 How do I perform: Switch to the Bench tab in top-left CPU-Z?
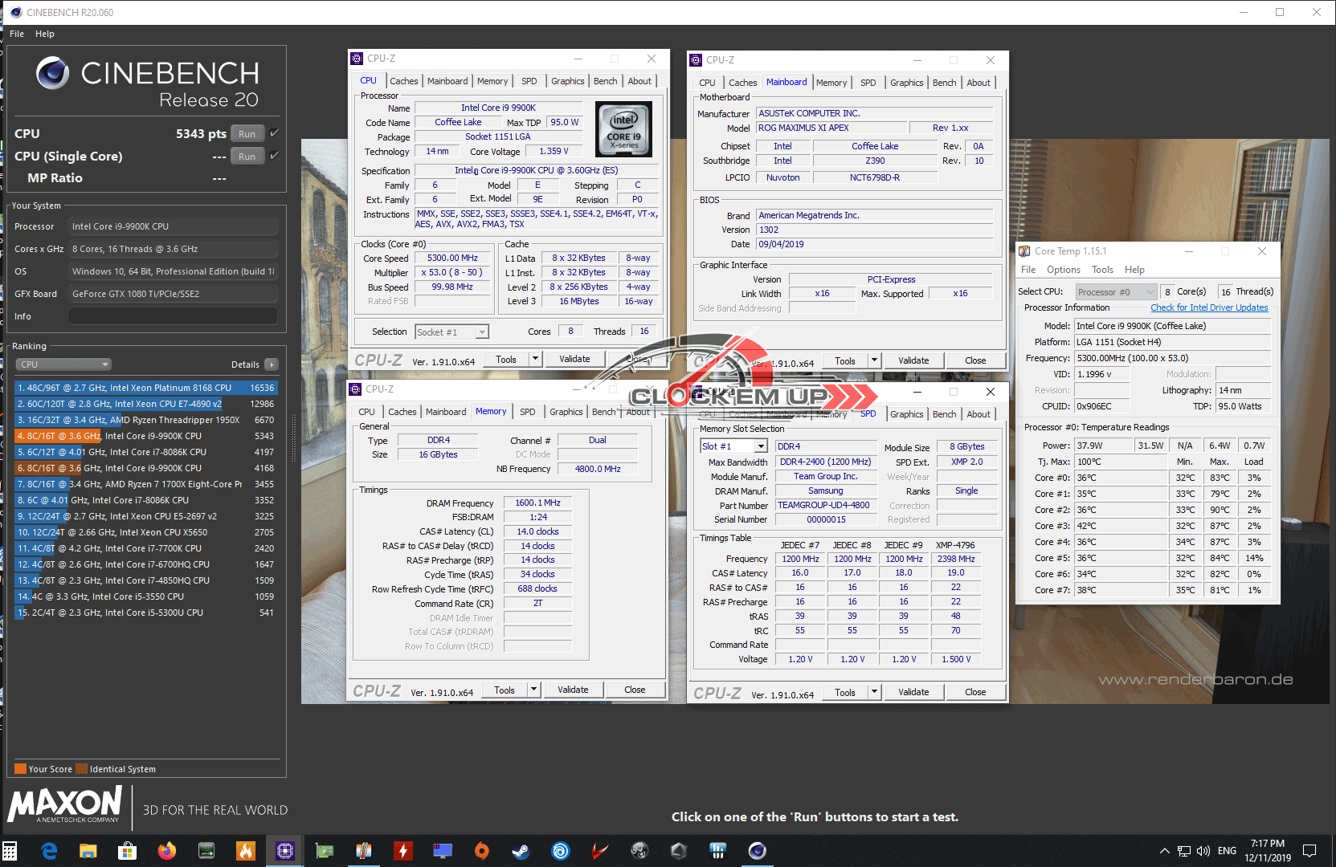point(605,81)
